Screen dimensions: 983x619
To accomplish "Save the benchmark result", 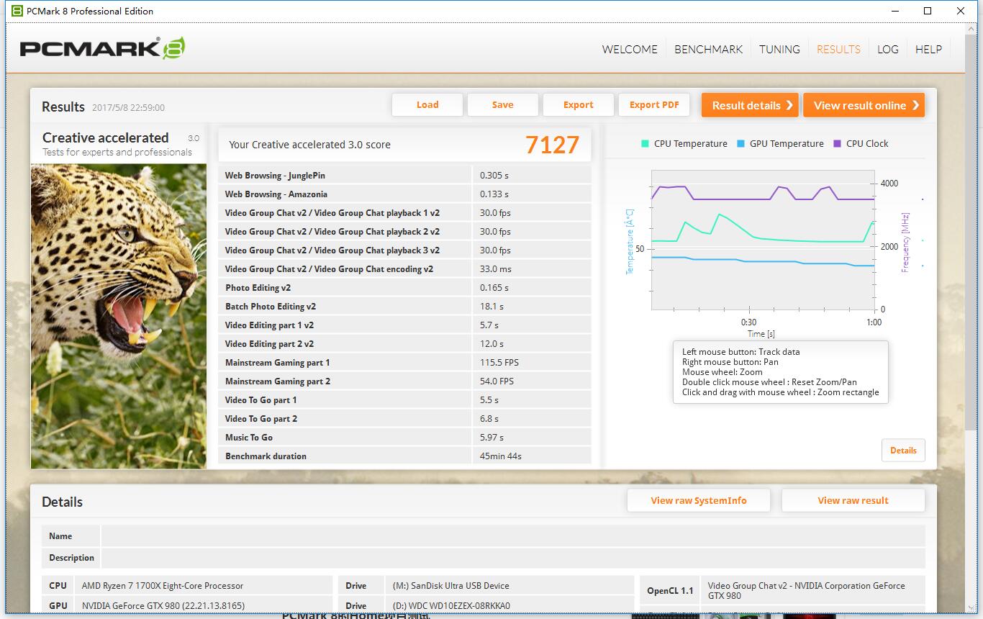I will pos(502,105).
